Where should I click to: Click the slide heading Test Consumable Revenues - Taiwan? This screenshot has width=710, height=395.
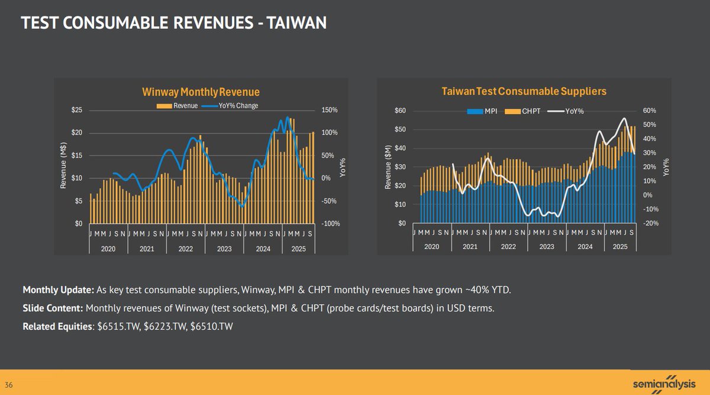[x=174, y=22]
